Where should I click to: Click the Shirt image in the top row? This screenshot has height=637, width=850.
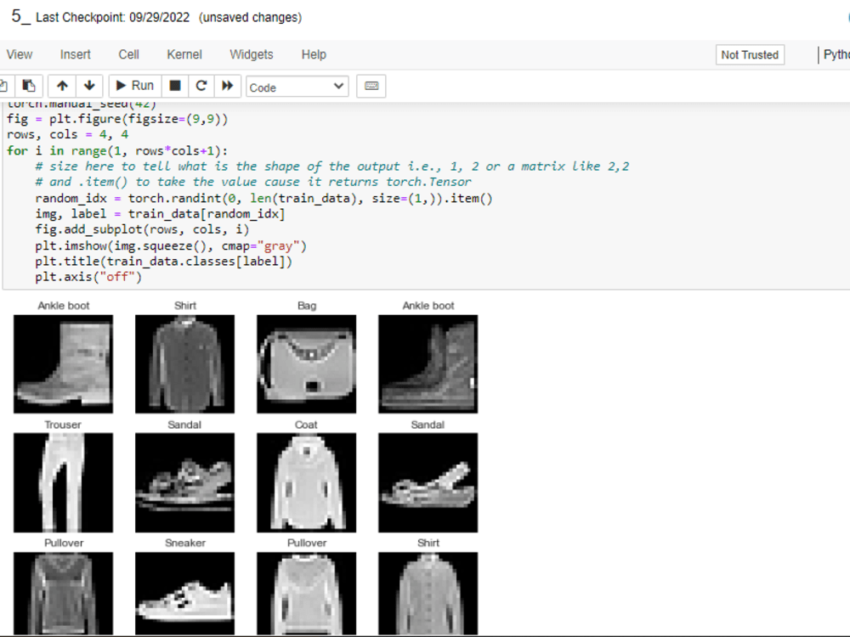(184, 364)
